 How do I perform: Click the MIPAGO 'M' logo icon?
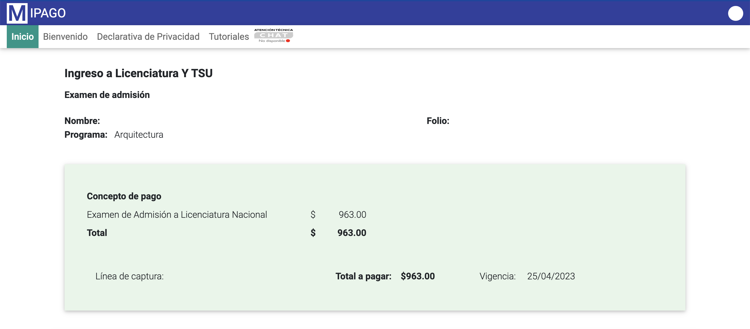(x=17, y=13)
